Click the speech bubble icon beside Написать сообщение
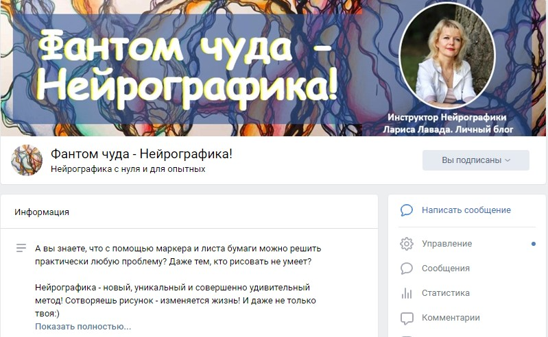This screenshot has width=548, height=337. click(407, 210)
